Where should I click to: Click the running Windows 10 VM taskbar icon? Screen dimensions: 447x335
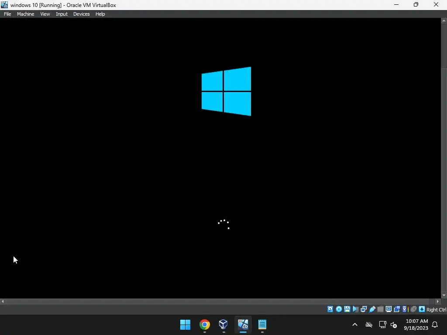(x=243, y=325)
